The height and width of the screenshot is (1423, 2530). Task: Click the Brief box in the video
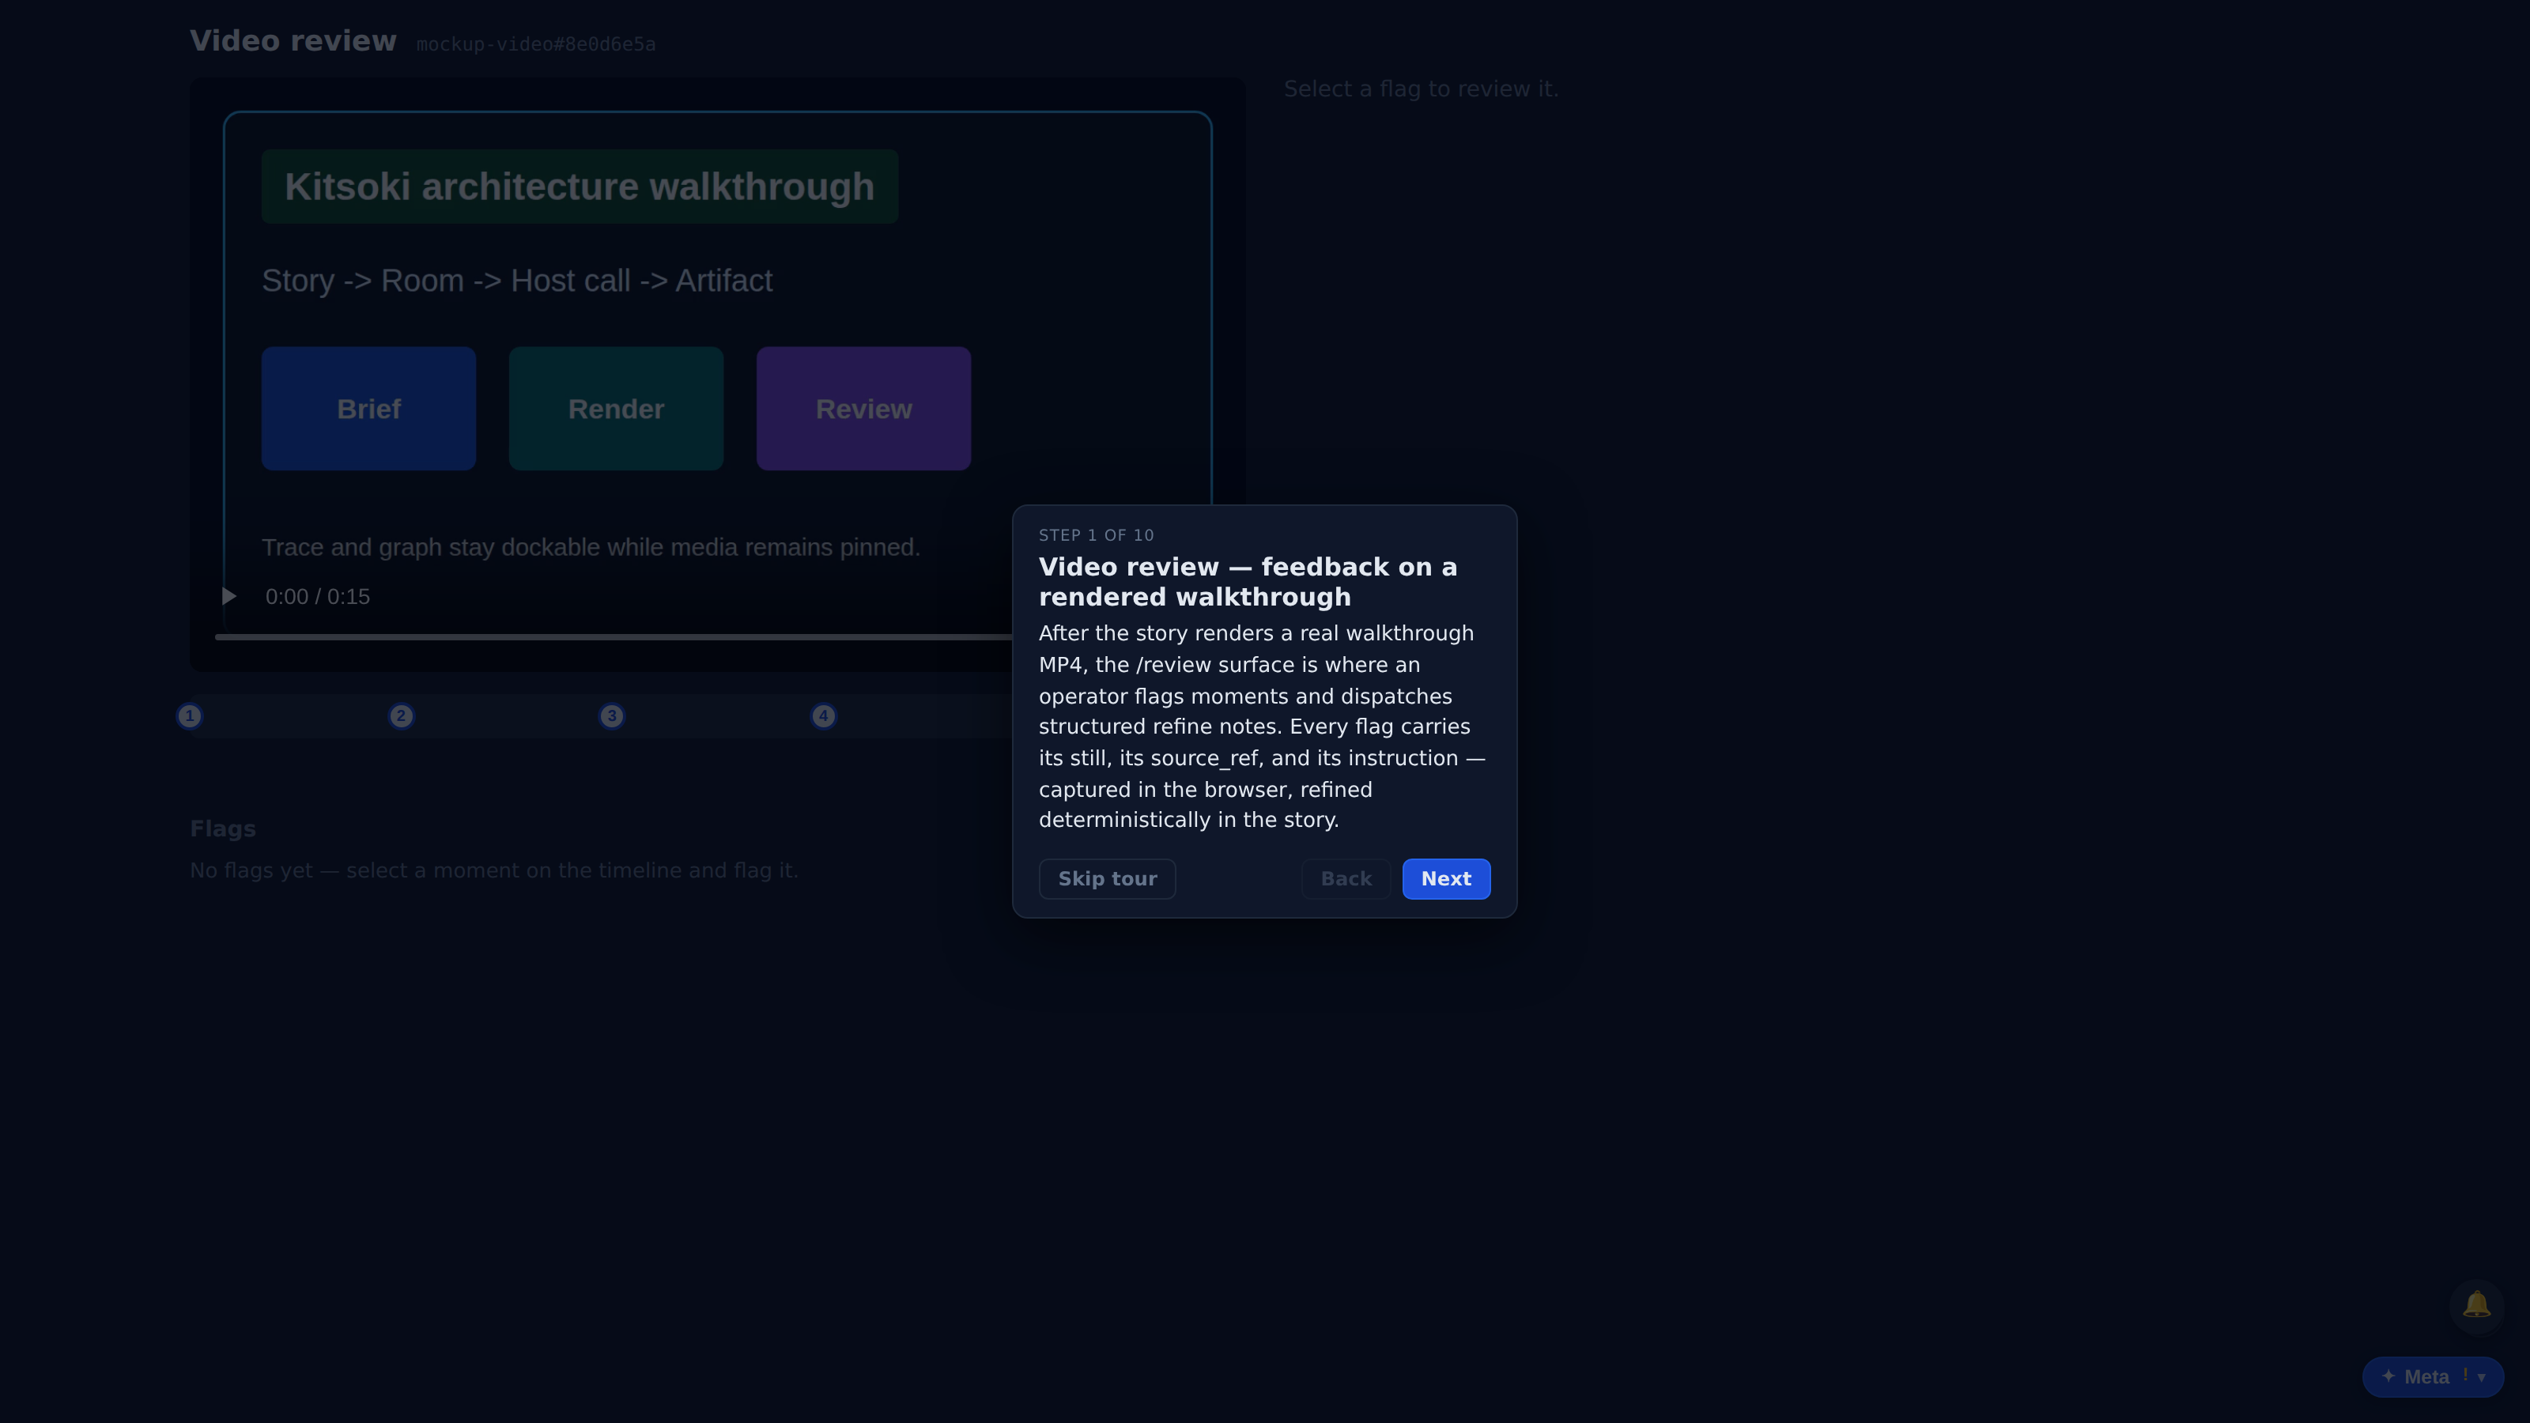368,409
